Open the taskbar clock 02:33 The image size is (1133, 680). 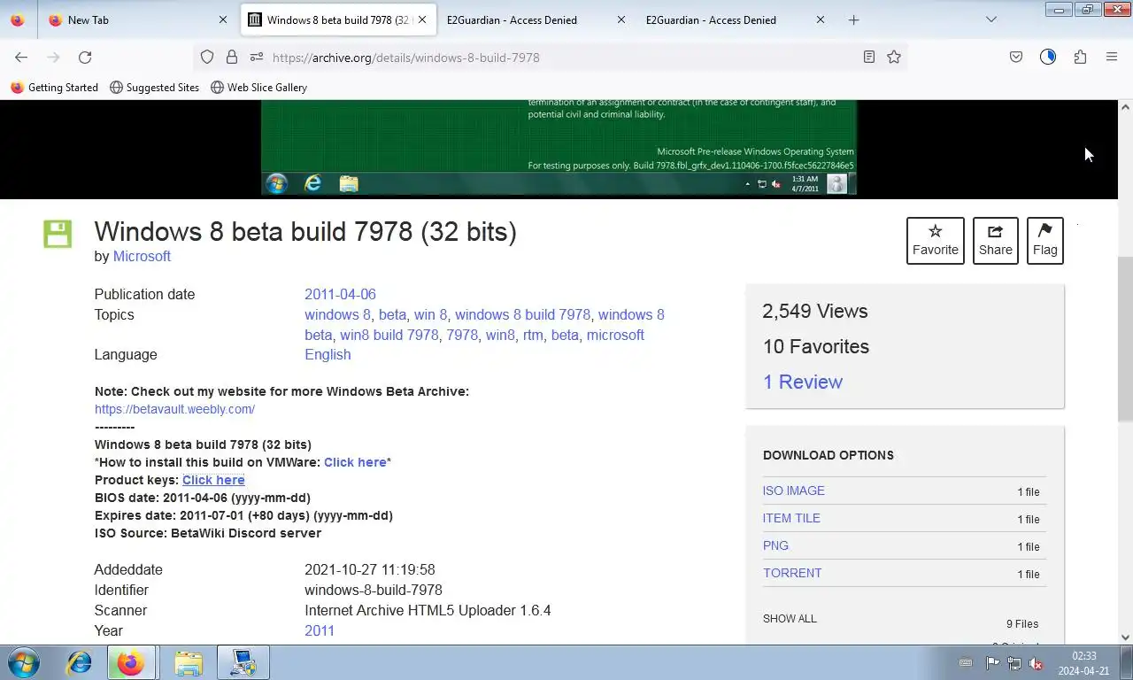pyautogui.click(x=1083, y=663)
